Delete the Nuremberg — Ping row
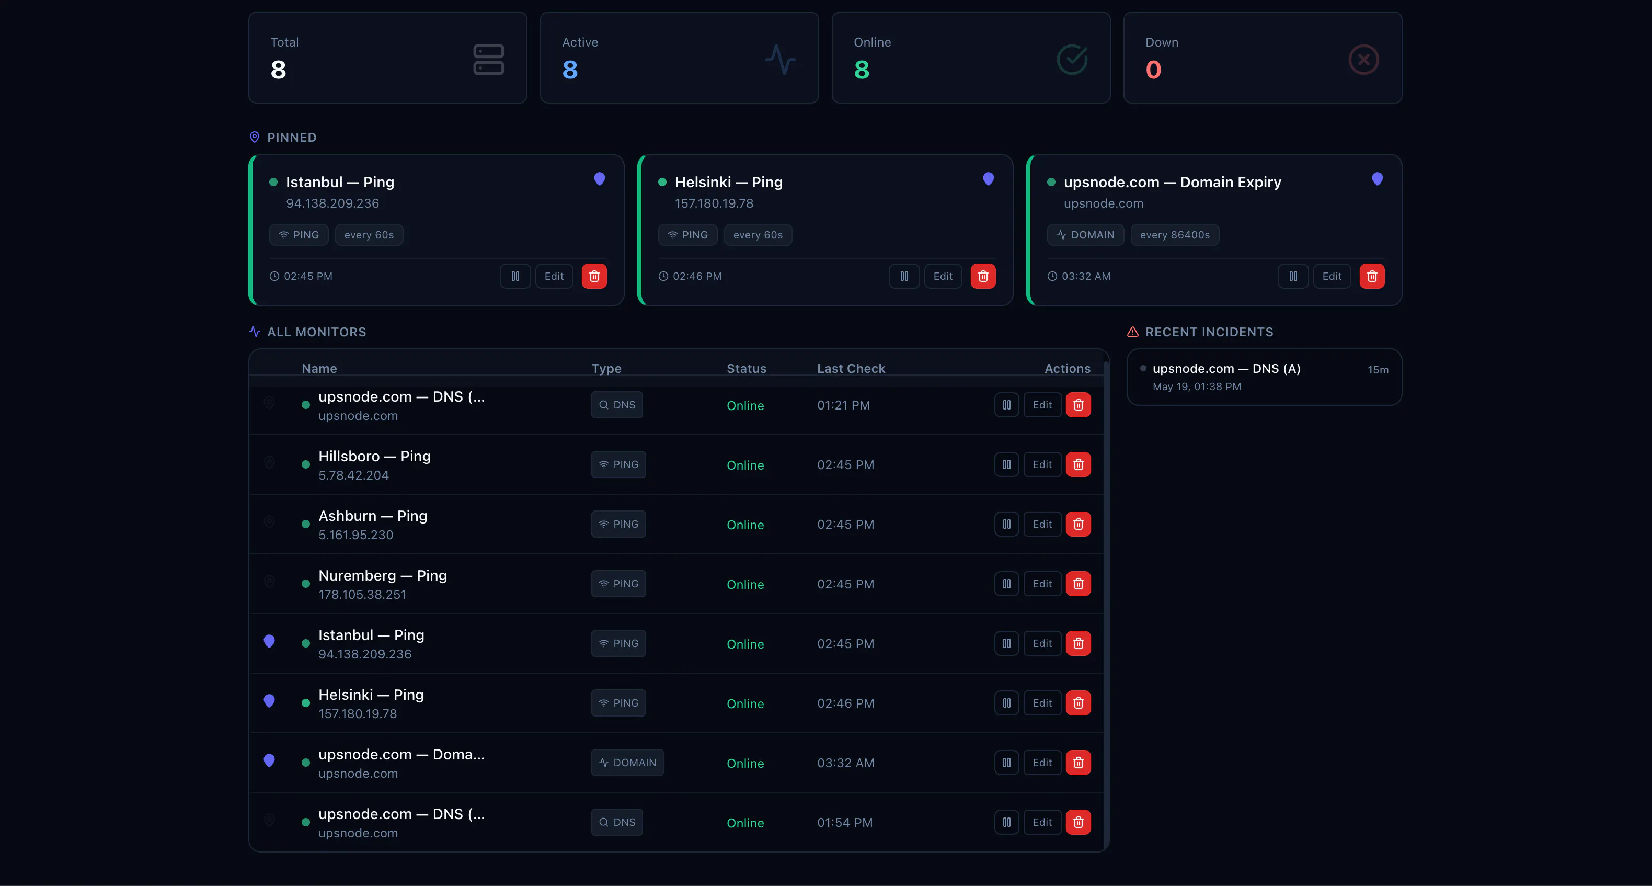The height and width of the screenshot is (886, 1652). (1078, 584)
